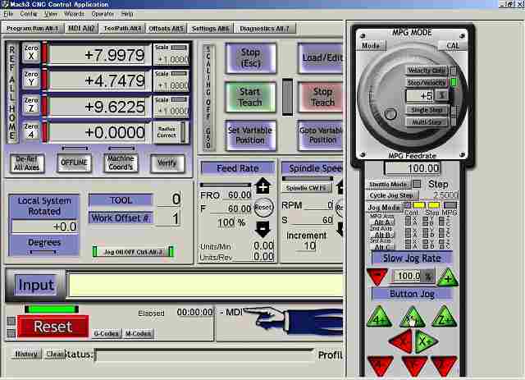Click the CAL button on MPG panel
This screenshot has width=525, height=380.
[452, 45]
